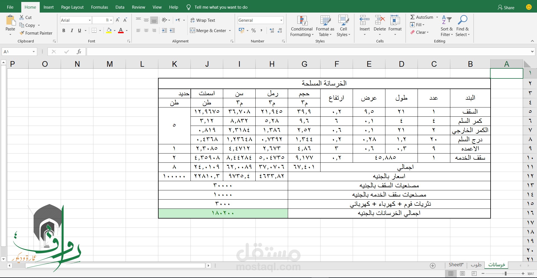Click the Share button
This screenshot has width=537, height=278.
point(506,8)
